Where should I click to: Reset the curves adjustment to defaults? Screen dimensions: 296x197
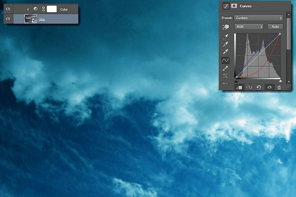coord(259,87)
